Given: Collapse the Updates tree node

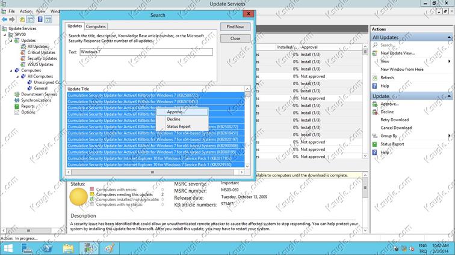Looking at the screenshot, I should coord(11,41).
